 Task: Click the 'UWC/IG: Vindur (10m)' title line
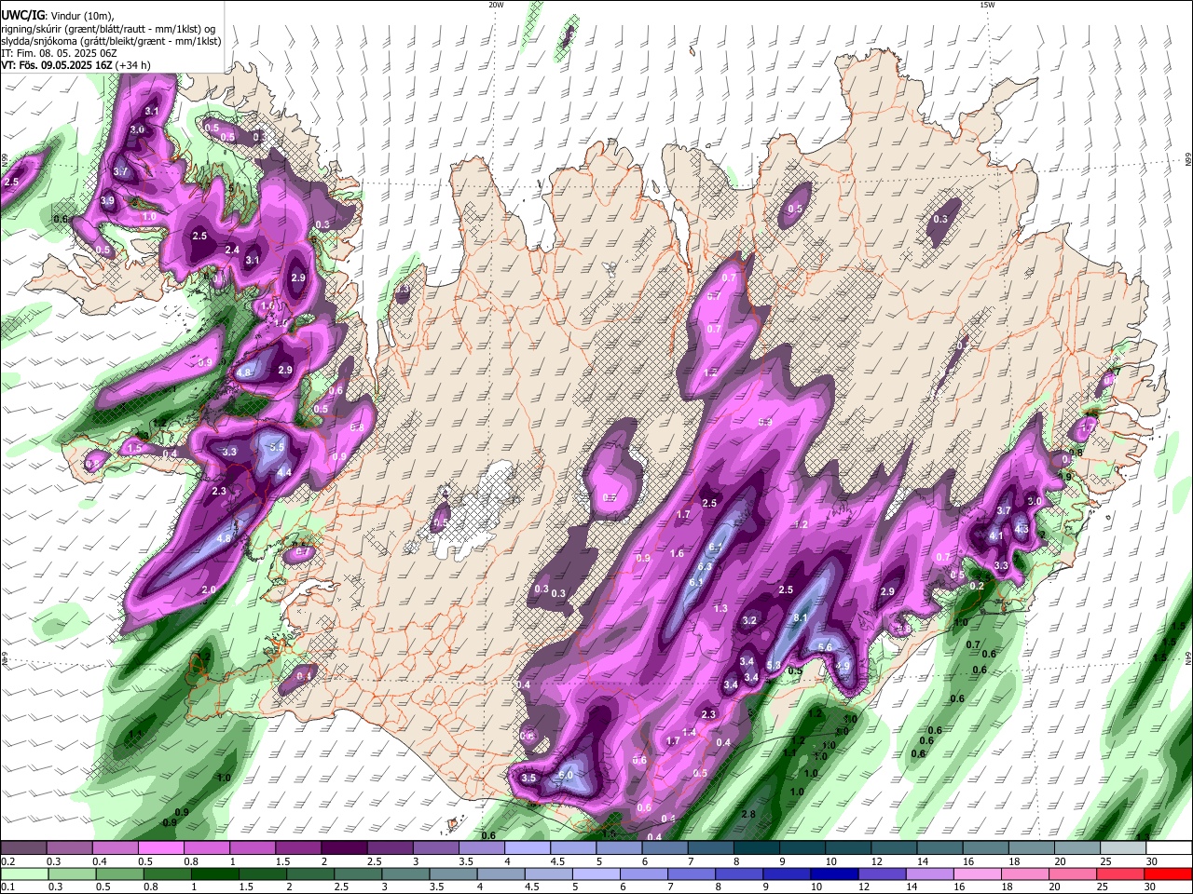point(57,16)
